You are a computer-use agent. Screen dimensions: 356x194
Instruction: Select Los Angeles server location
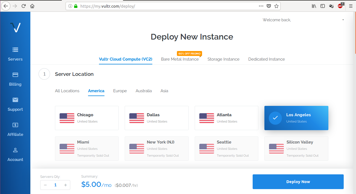point(296,118)
